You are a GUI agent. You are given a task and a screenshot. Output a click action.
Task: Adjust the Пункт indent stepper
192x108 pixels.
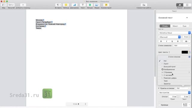[x=178, y=97]
